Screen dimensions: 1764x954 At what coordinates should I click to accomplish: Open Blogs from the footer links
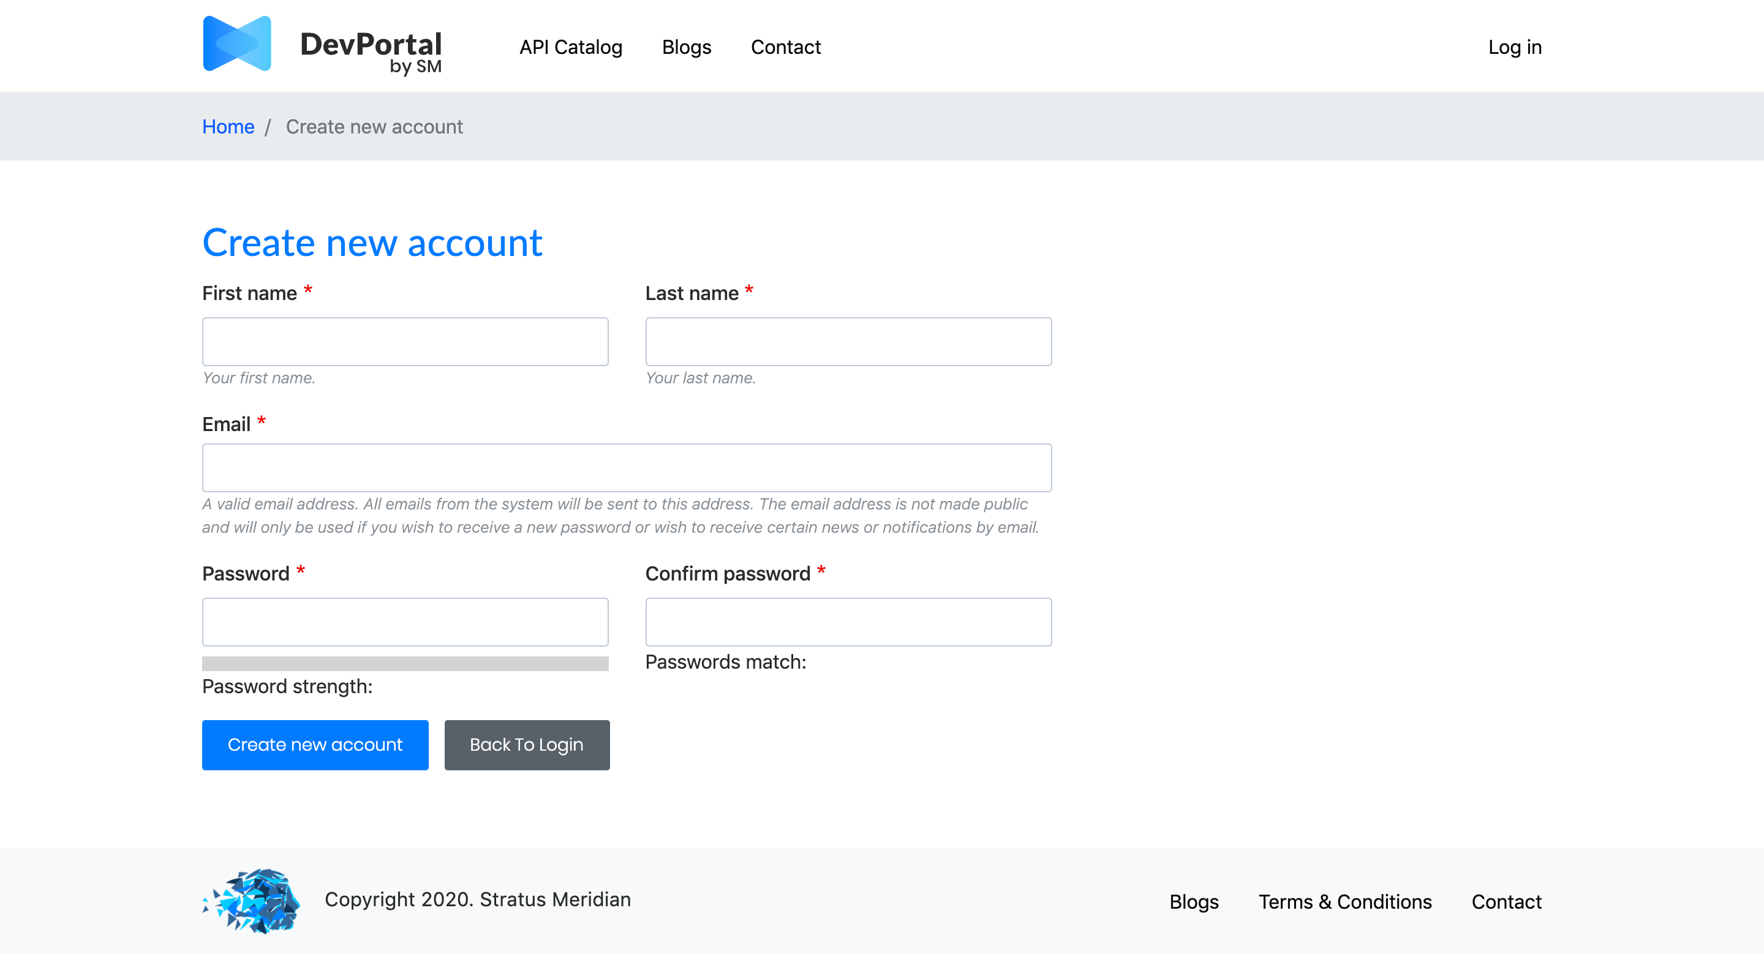point(1194,902)
